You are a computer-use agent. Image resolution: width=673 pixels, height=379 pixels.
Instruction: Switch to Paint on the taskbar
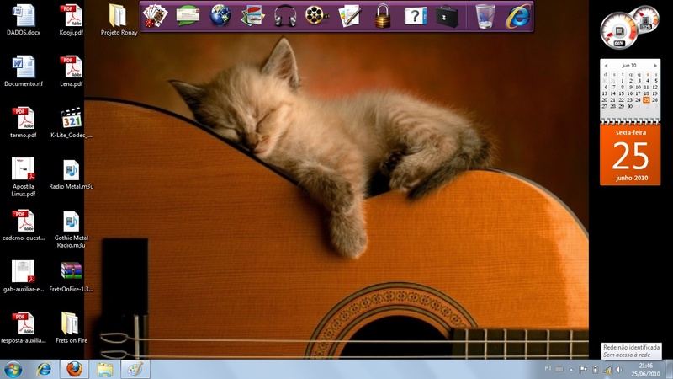pyautogui.click(x=135, y=370)
